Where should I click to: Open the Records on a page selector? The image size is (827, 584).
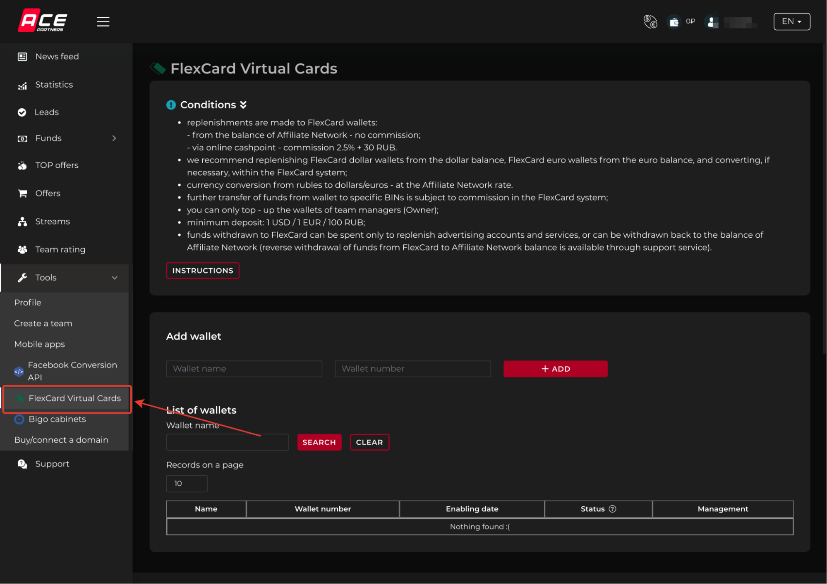(187, 484)
